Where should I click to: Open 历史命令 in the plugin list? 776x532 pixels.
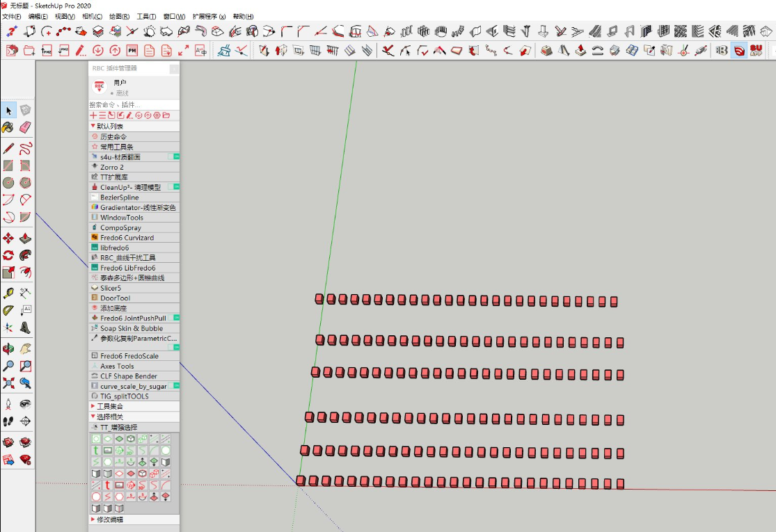point(134,136)
